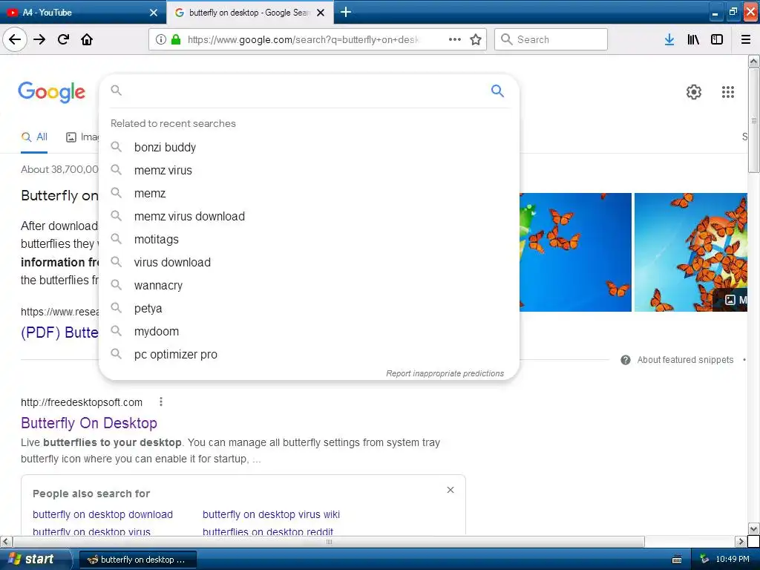The height and width of the screenshot is (570, 760).
Task: Click the address bar URL field
Action: (x=303, y=39)
